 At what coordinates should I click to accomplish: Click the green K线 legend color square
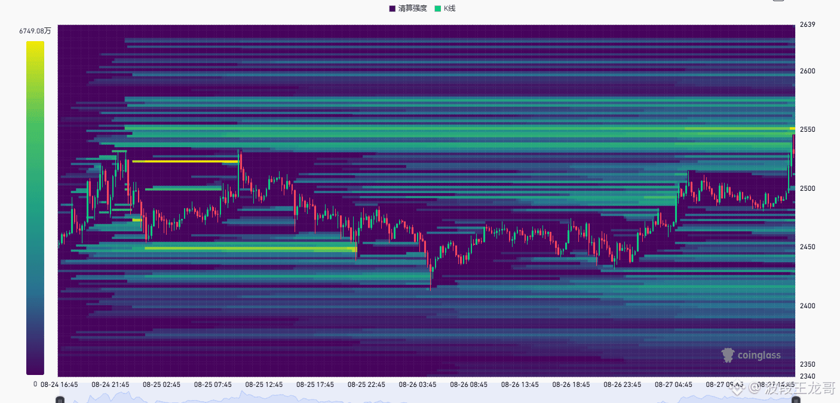[437, 8]
